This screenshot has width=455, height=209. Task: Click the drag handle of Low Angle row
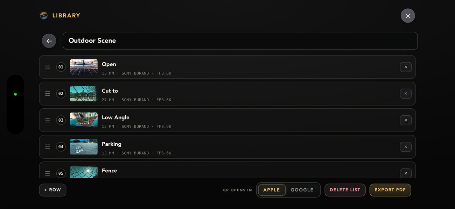(x=48, y=120)
